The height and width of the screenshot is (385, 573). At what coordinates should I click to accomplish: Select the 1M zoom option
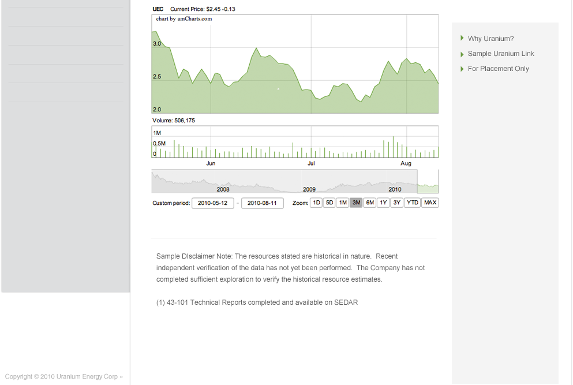coord(342,203)
